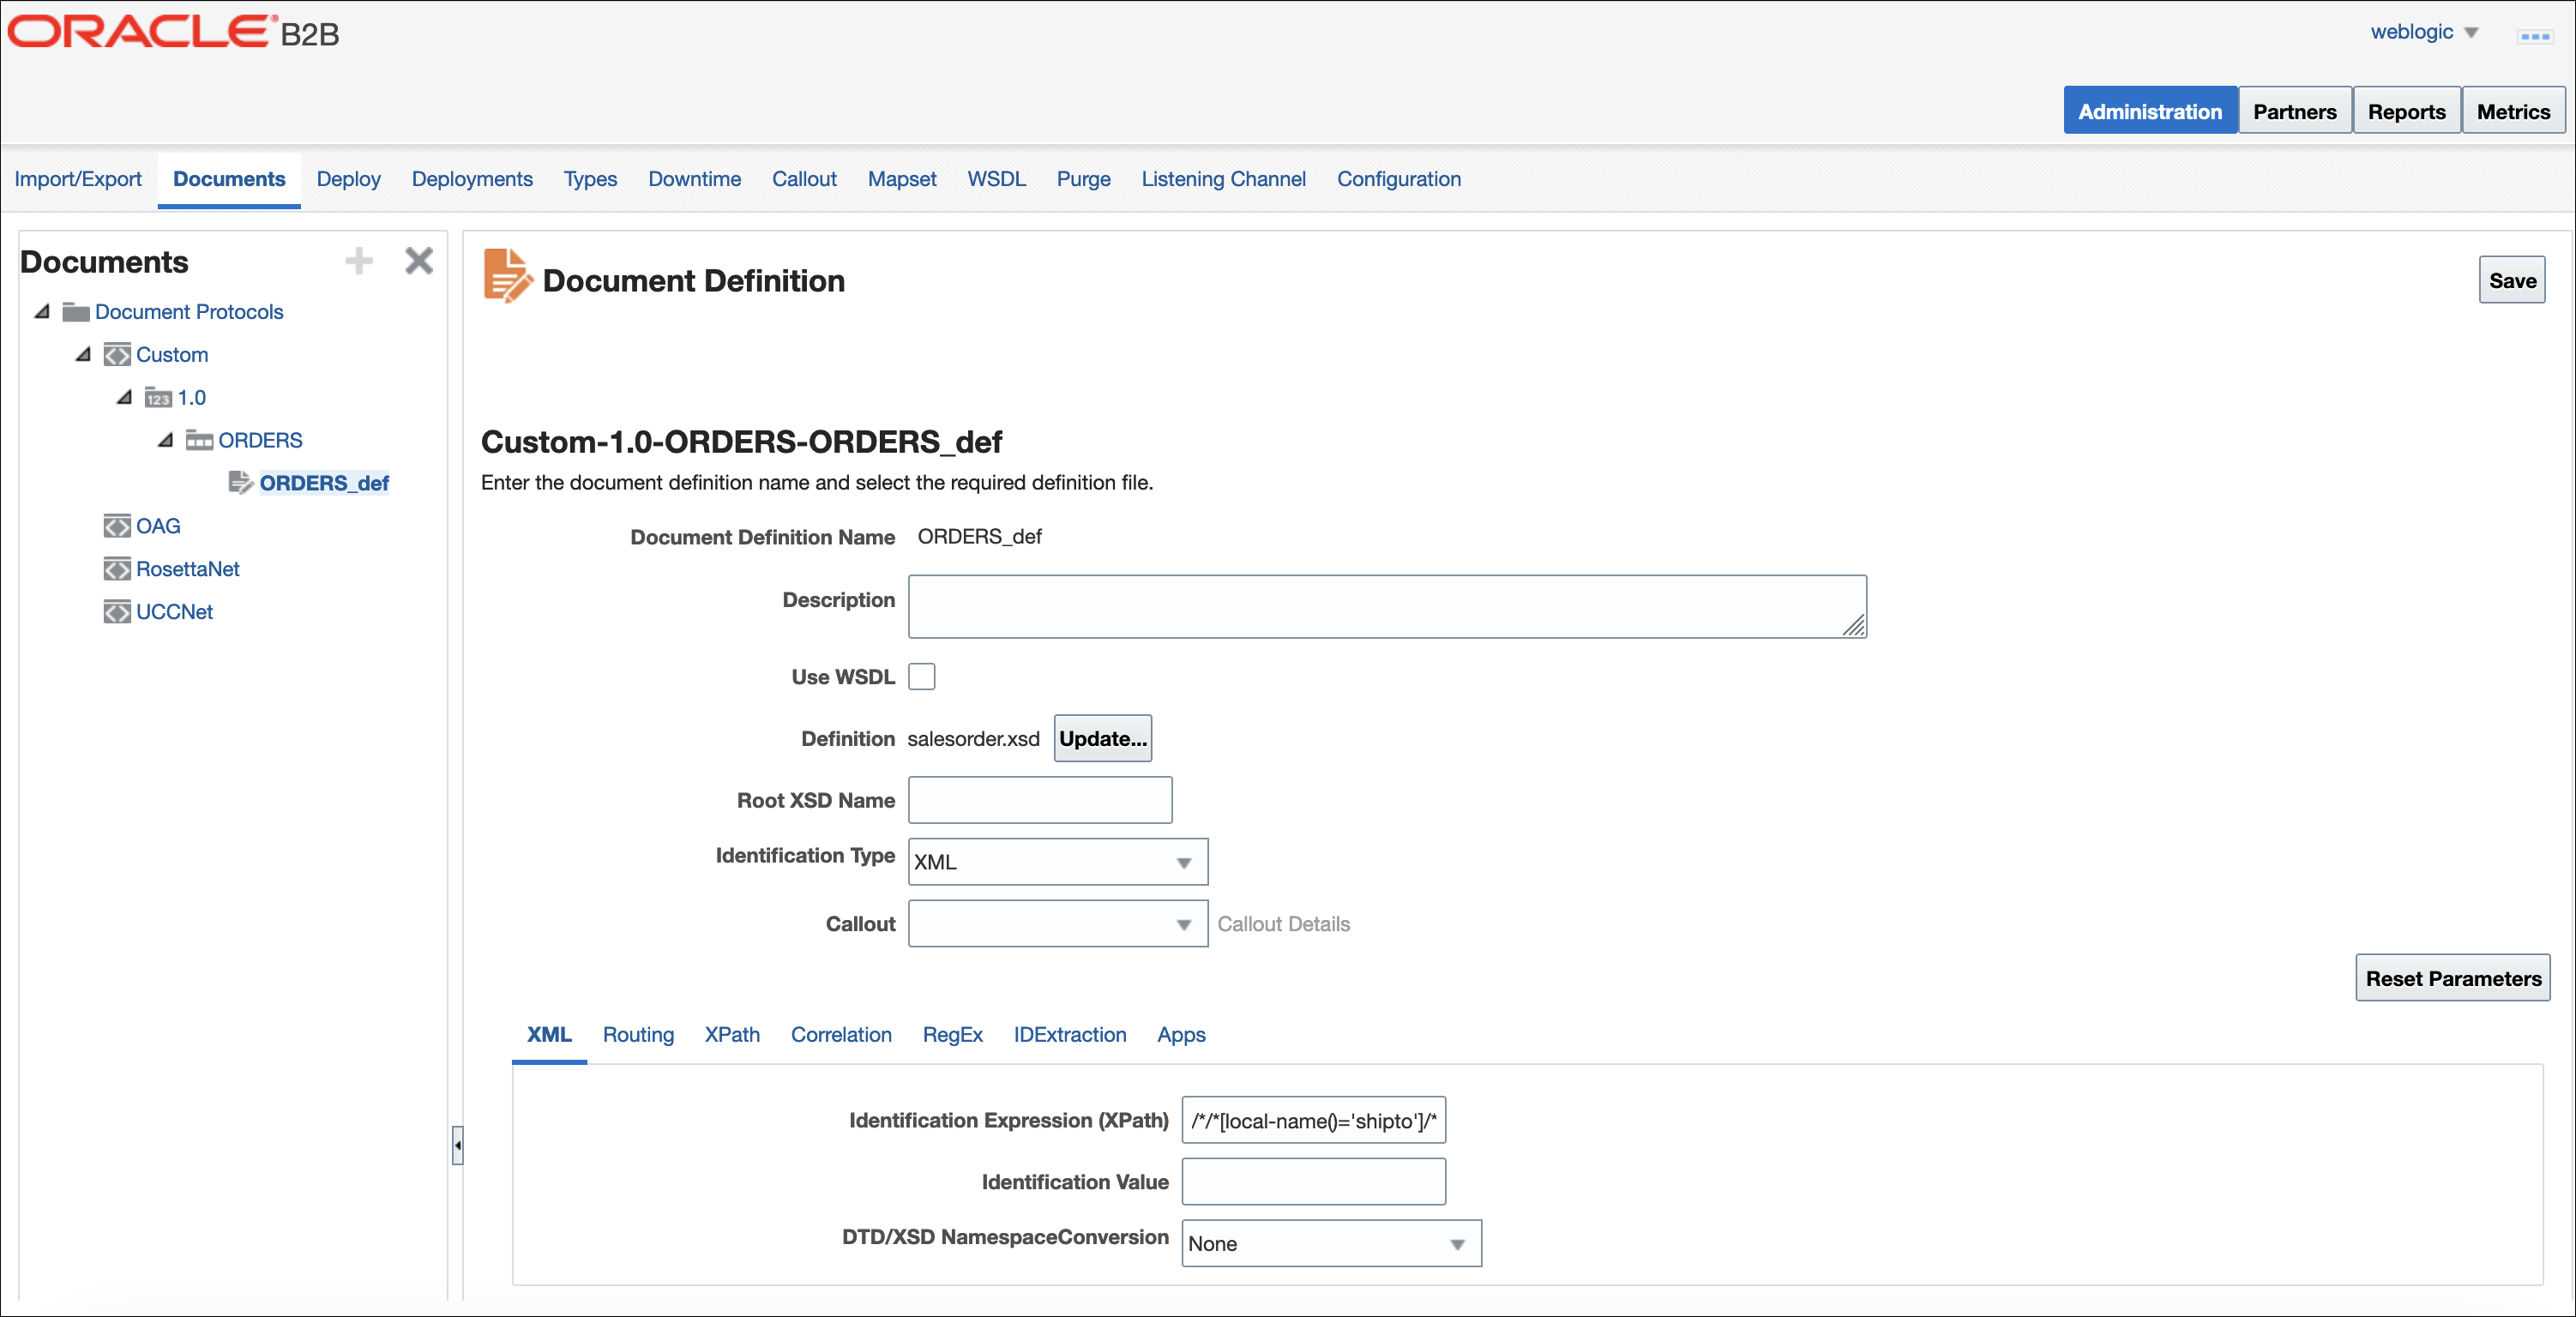Toggle the Use WSDL checkbox
The width and height of the screenshot is (2576, 1317).
(x=922, y=677)
